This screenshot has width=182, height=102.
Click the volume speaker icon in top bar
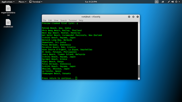(x=173, y=2)
